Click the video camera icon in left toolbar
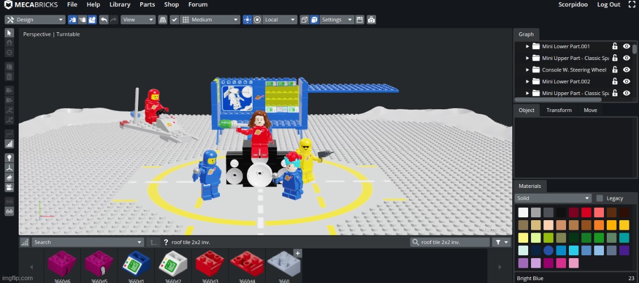The height and width of the screenshot is (283, 639). 9,187
